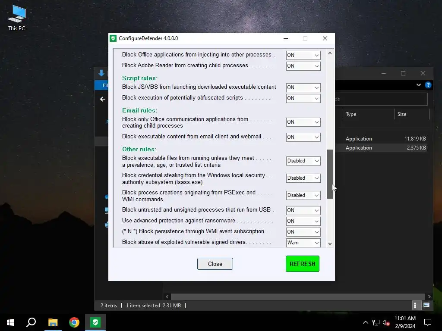
Task: Click File Explorer horizontal scrollbar right arrow
Action: [429, 297]
